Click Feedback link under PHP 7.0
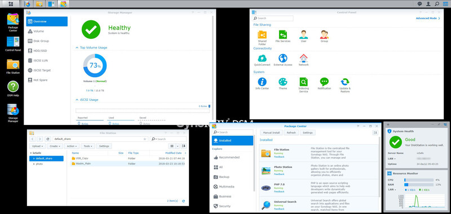Screen dimensions: 451x214 (279, 191)
